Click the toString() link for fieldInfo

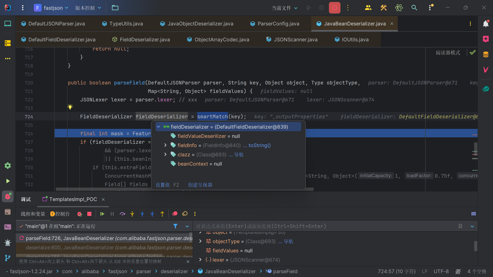click(x=259, y=145)
